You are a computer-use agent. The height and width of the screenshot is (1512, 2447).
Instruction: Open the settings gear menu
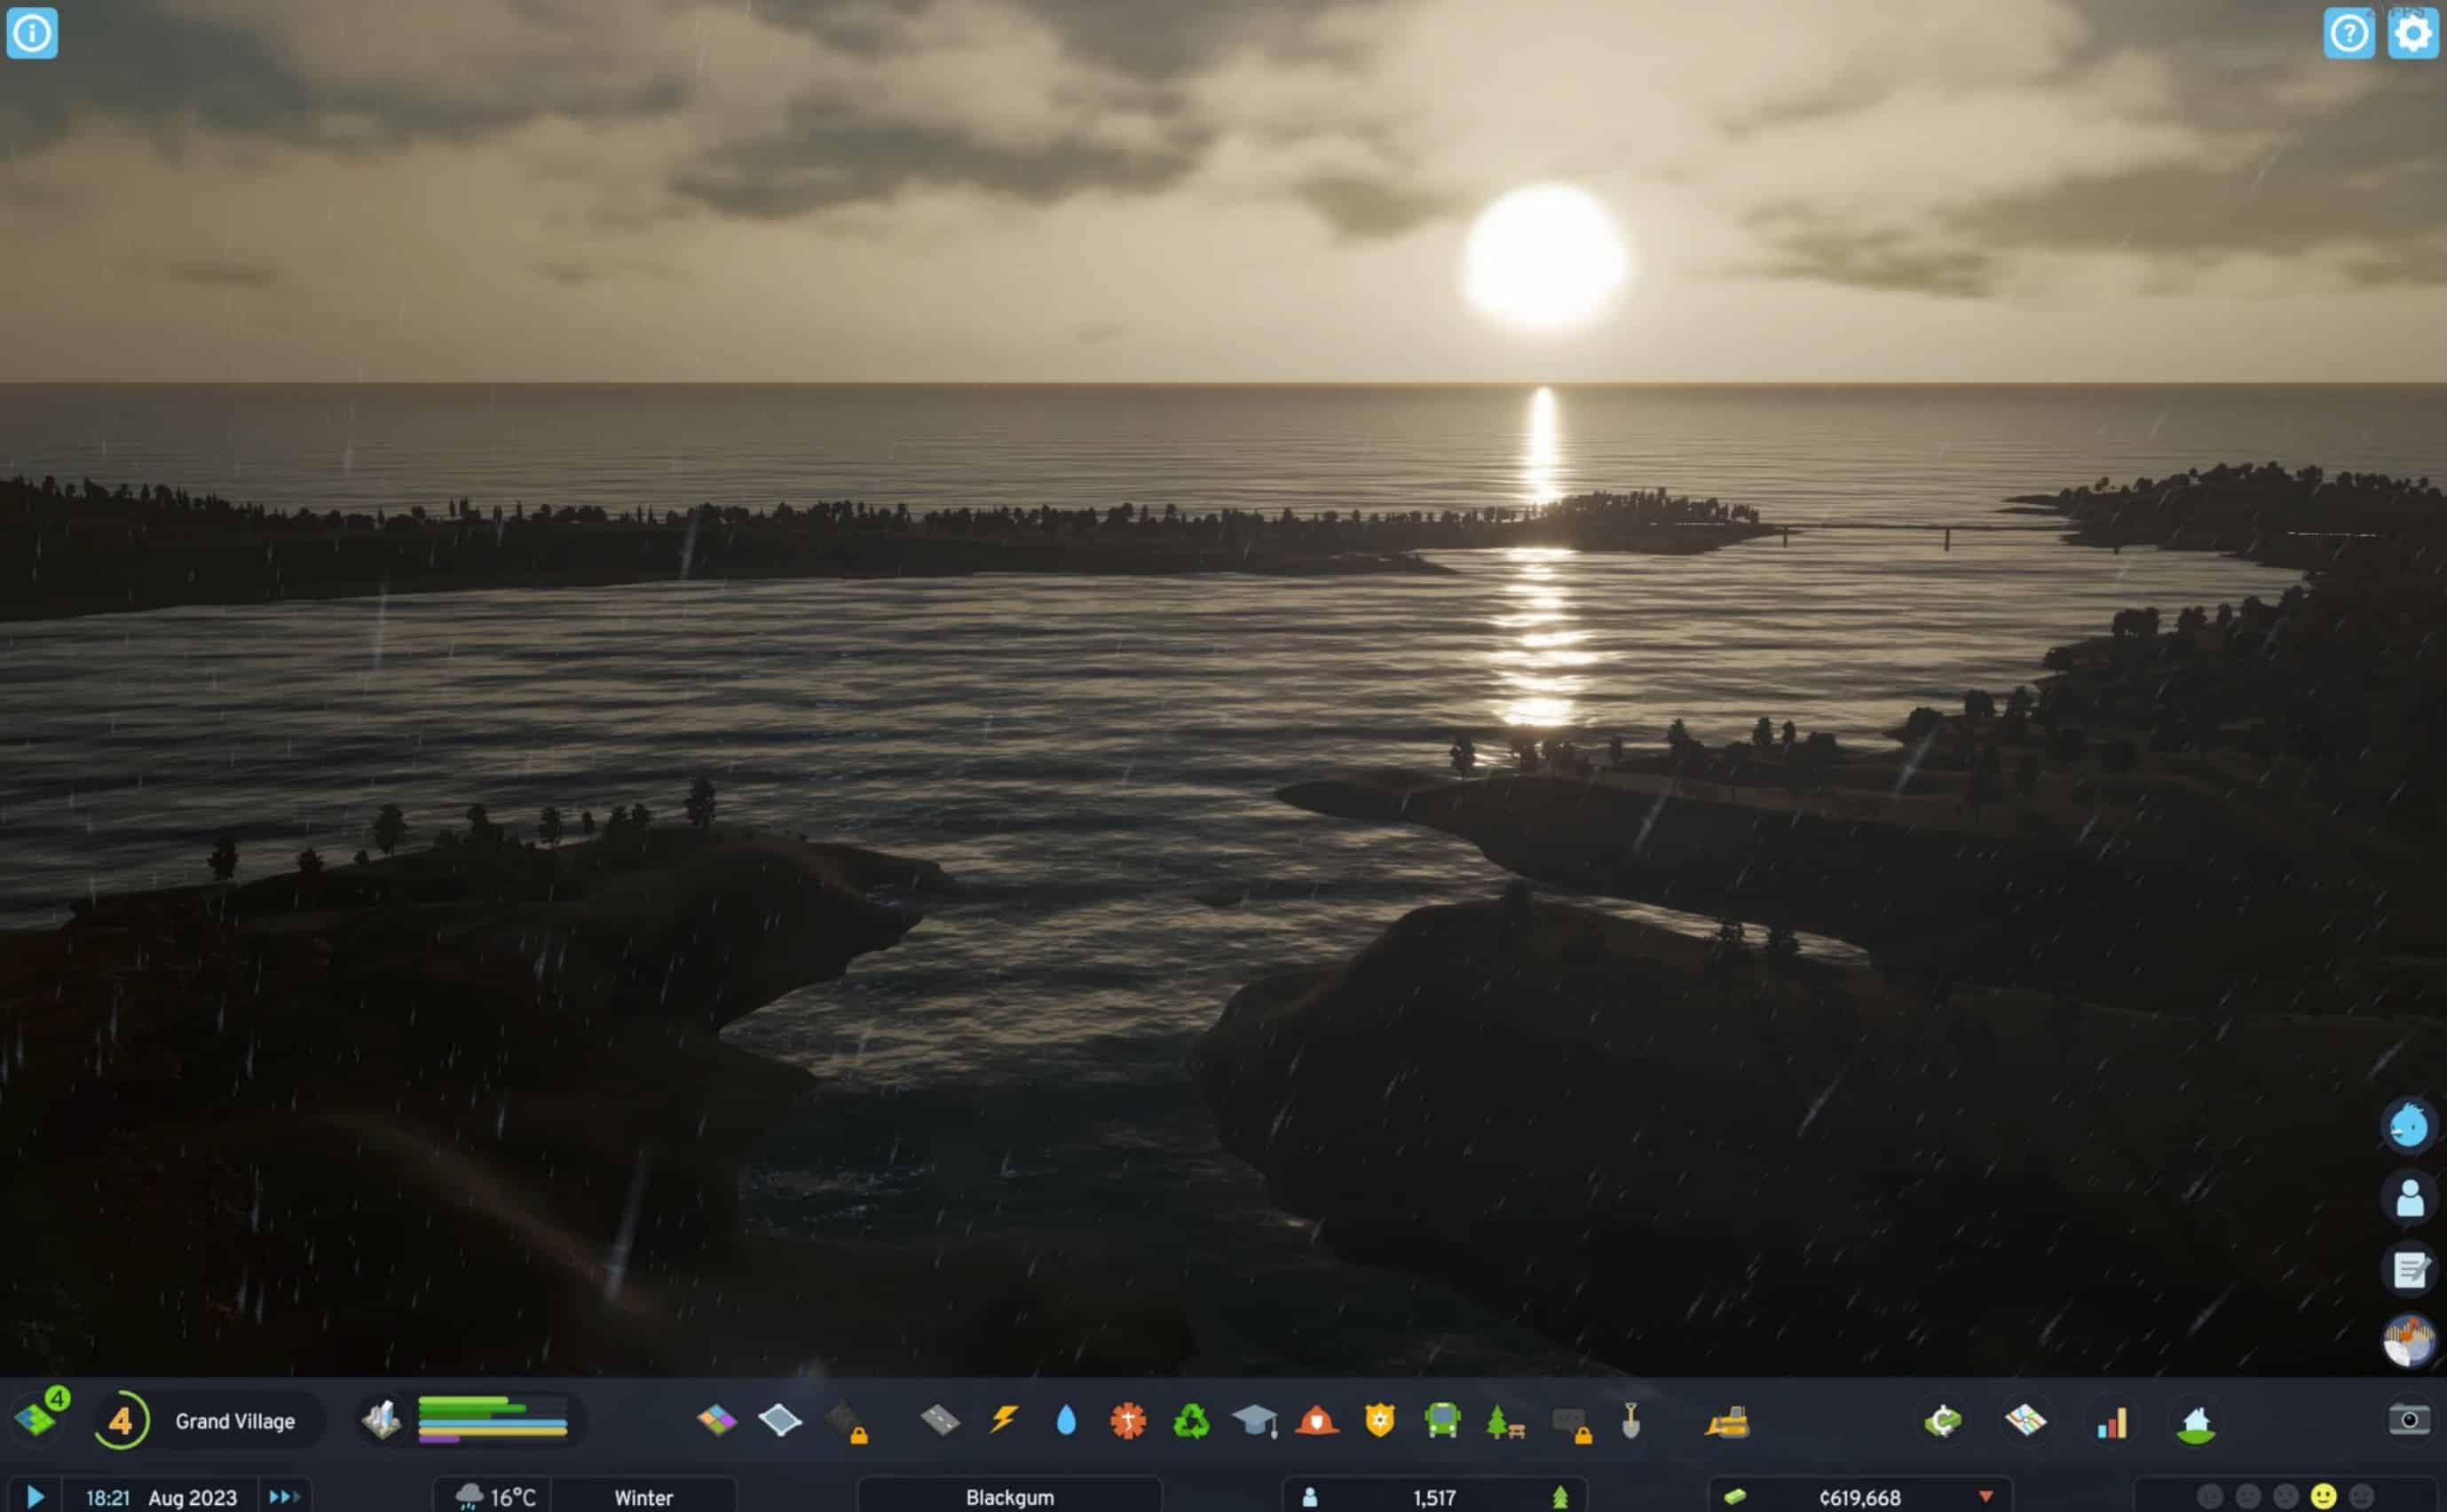pos(2413,33)
